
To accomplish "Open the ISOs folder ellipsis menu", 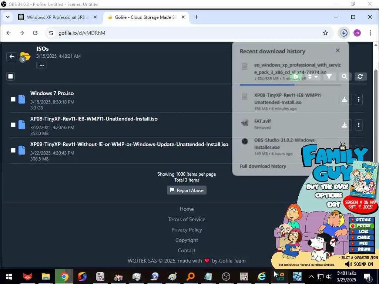I will (41, 65).
